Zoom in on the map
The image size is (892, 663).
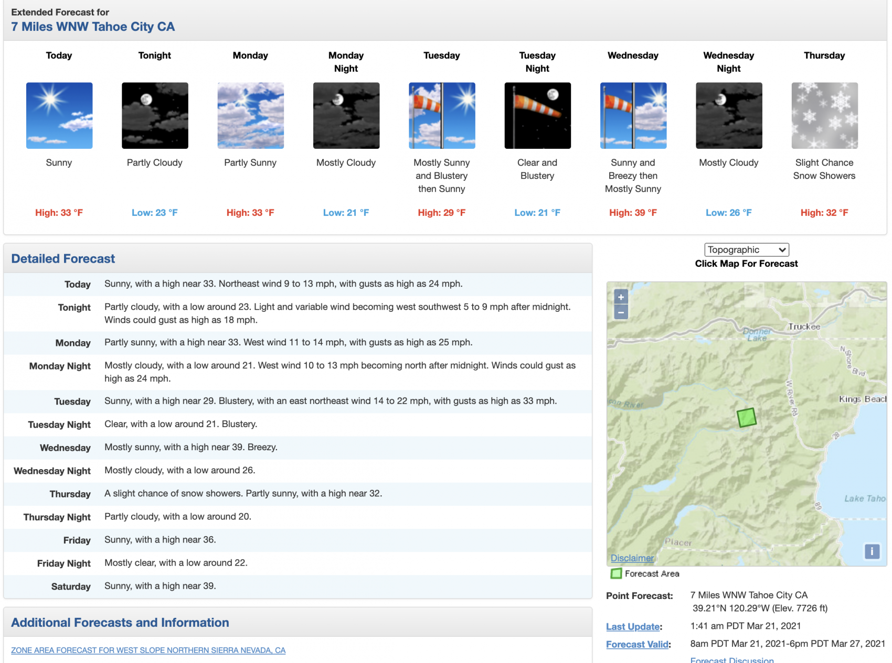(x=621, y=297)
